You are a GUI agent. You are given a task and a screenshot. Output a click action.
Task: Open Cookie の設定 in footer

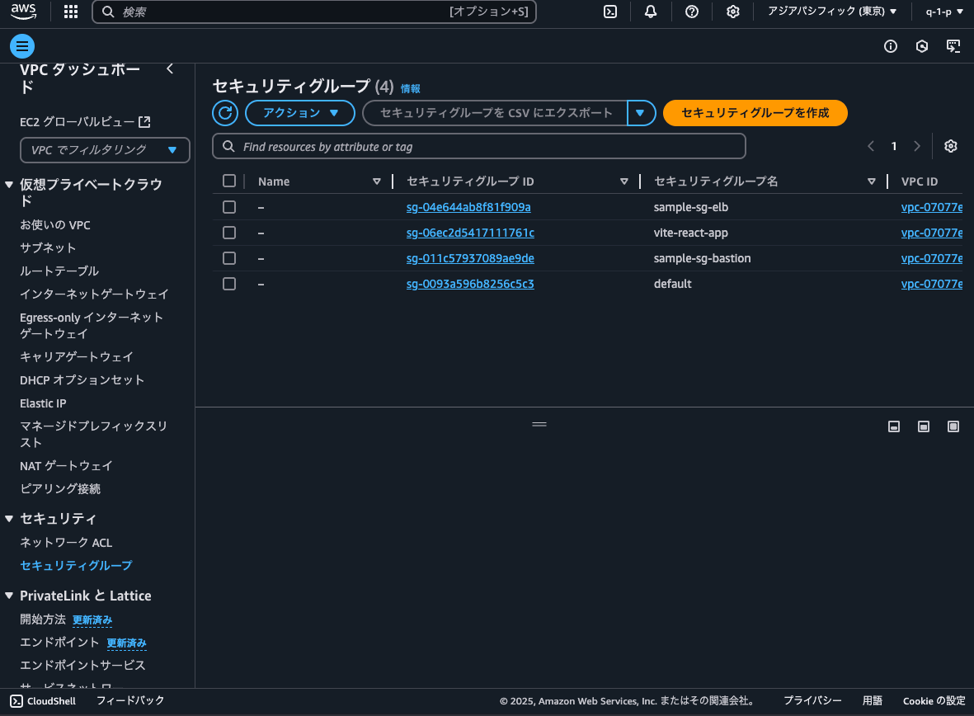tap(934, 701)
